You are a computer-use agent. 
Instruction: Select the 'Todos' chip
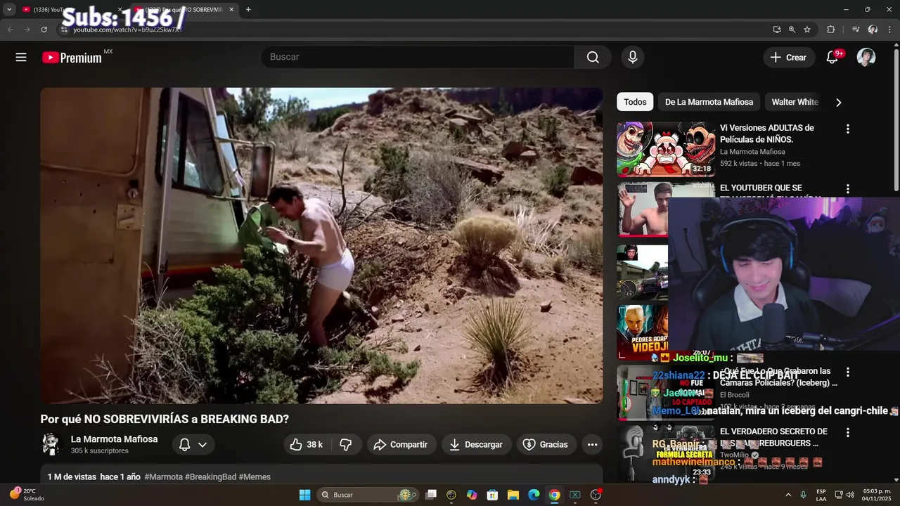[635, 102]
